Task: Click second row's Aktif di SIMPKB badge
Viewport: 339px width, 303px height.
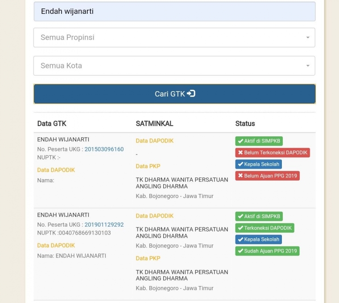Action: point(259,216)
